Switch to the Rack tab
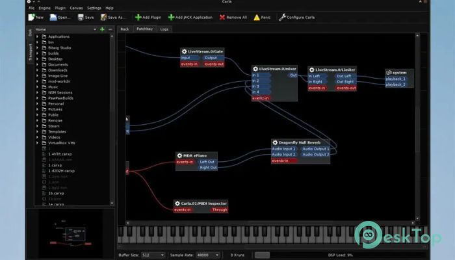Viewport: 455px width, 260px height. 125,29
